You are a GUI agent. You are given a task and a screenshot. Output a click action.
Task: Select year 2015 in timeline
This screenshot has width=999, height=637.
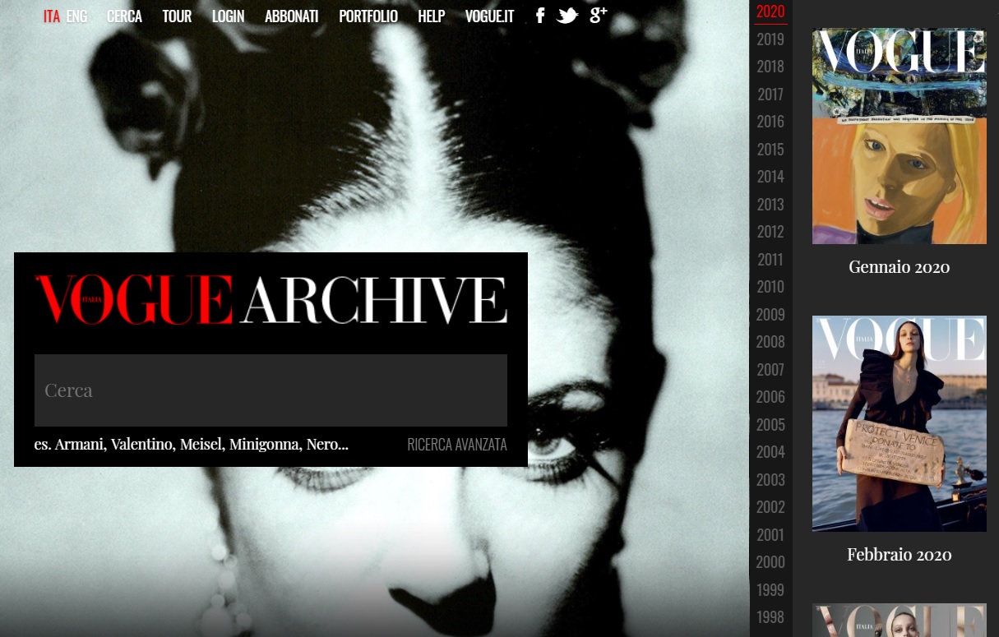pyautogui.click(x=770, y=150)
